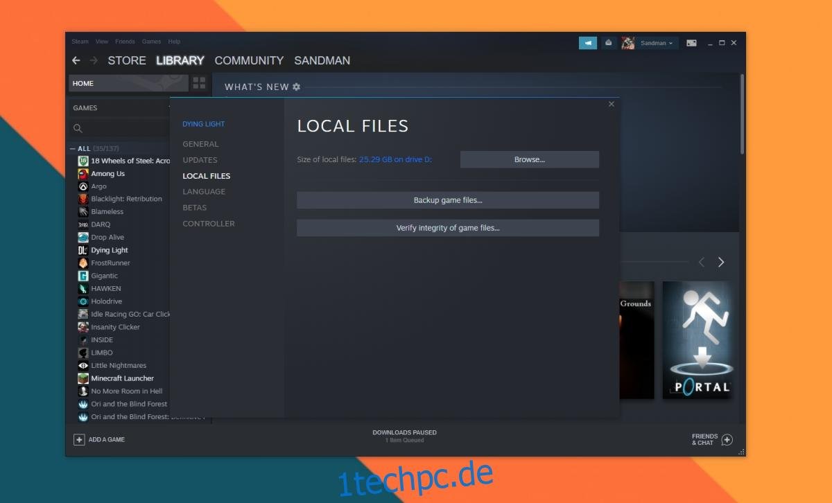Image resolution: width=832 pixels, height=503 pixels.
Task: Select INSIDE in the games list
Action: click(102, 340)
